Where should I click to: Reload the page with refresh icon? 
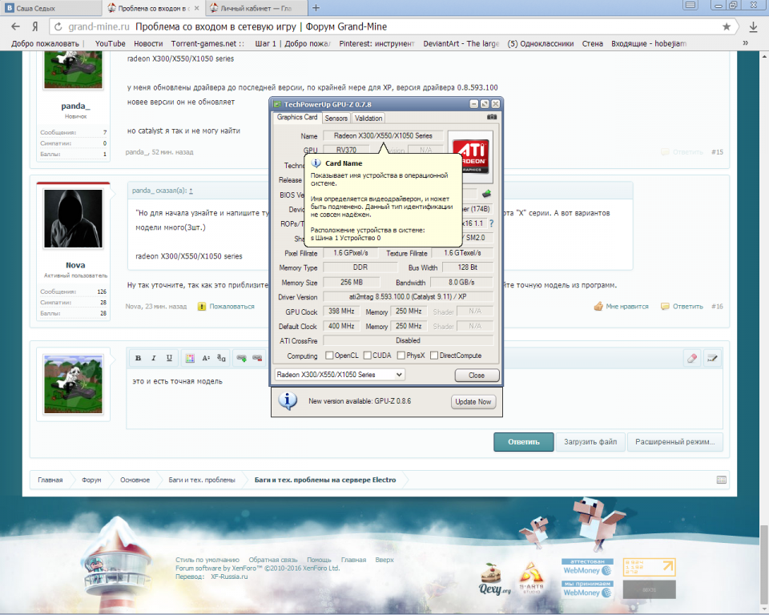tap(58, 26)
